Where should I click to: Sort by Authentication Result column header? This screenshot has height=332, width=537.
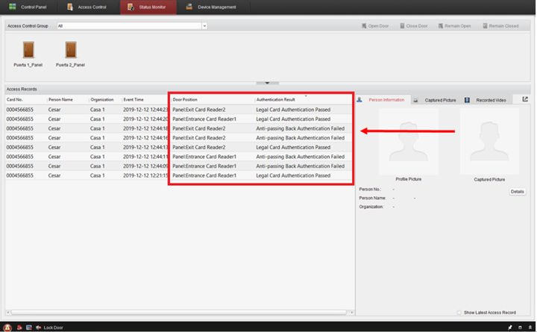[x=276, y=100]
